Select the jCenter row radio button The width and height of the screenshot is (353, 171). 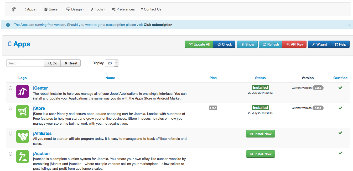(x=11, y=88)
